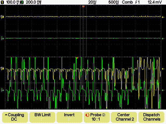Click the green level arrow right of upper window

click(163, 38)
